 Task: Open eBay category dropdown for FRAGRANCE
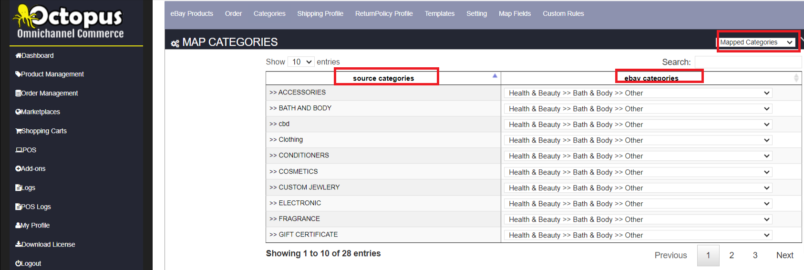[638, 219]
